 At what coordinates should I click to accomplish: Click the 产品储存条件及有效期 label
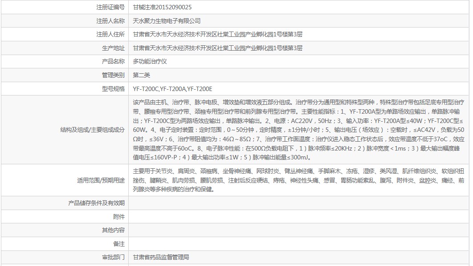point(97,203)
